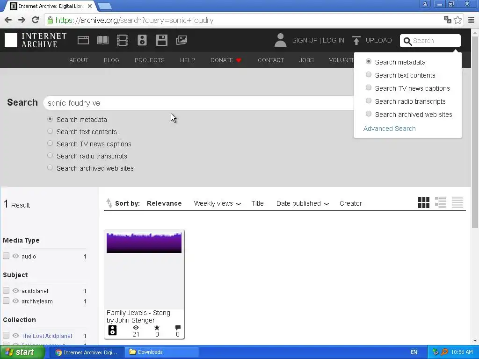Switch to detailed list view
Screen dimensions: 479x359
[x=441, y=202]
